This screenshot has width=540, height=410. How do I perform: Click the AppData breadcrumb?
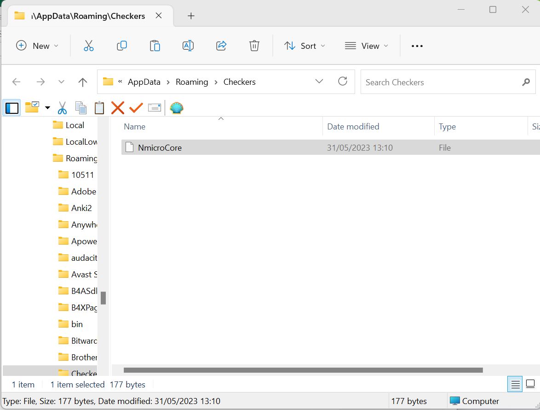(144, 82)
